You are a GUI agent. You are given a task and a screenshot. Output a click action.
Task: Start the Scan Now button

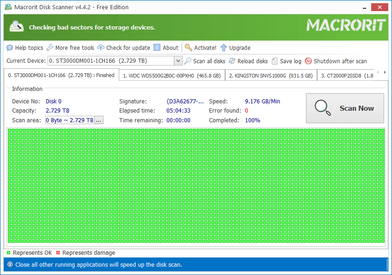point(345,108)
